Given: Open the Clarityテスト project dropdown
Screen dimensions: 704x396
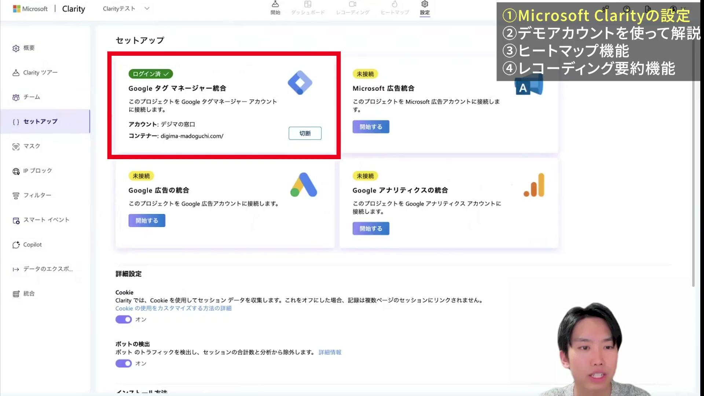Looking at the screenshot, I should [126, 8].
